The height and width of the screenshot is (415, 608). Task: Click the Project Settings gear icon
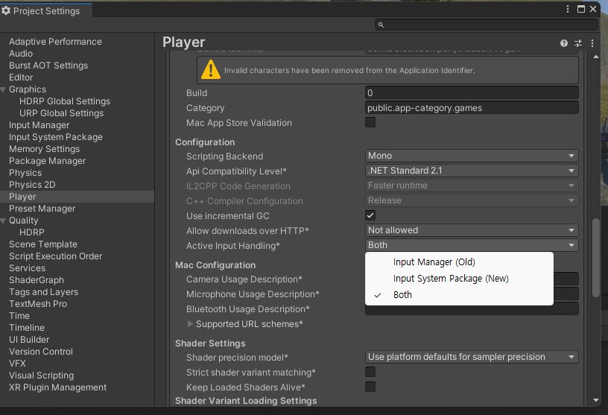7,11
